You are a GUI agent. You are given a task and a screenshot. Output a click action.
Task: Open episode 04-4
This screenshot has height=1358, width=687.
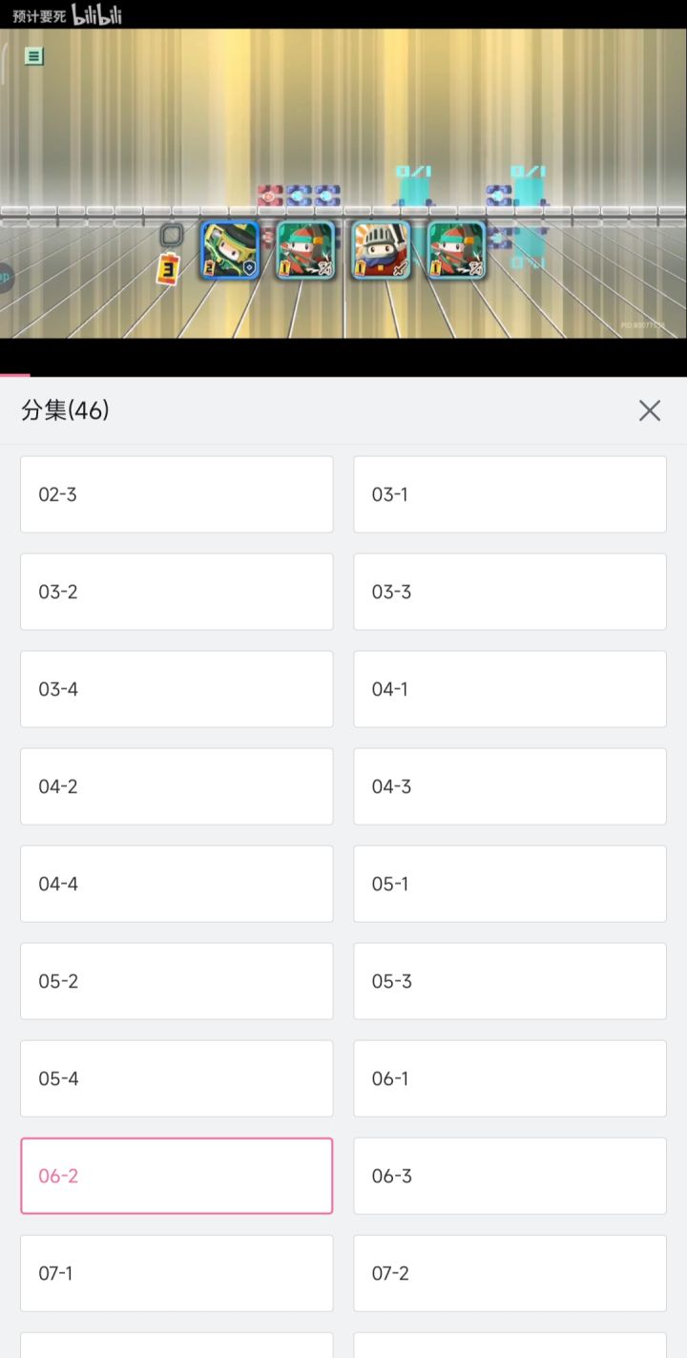click(177, 884)
